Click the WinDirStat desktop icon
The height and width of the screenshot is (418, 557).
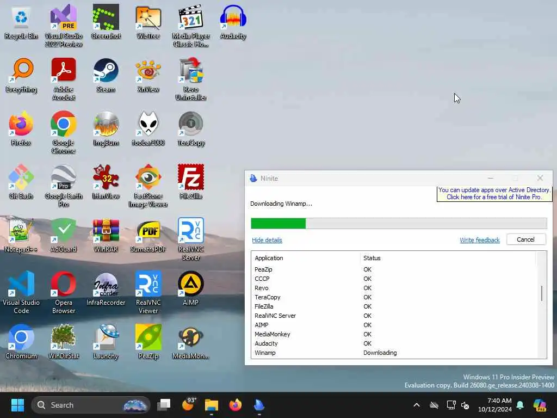click(x=64, y=342)
